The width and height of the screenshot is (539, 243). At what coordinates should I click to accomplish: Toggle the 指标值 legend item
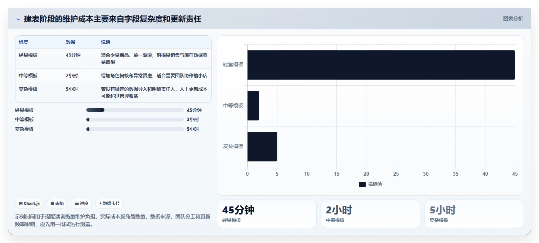(x=370, y=184)
